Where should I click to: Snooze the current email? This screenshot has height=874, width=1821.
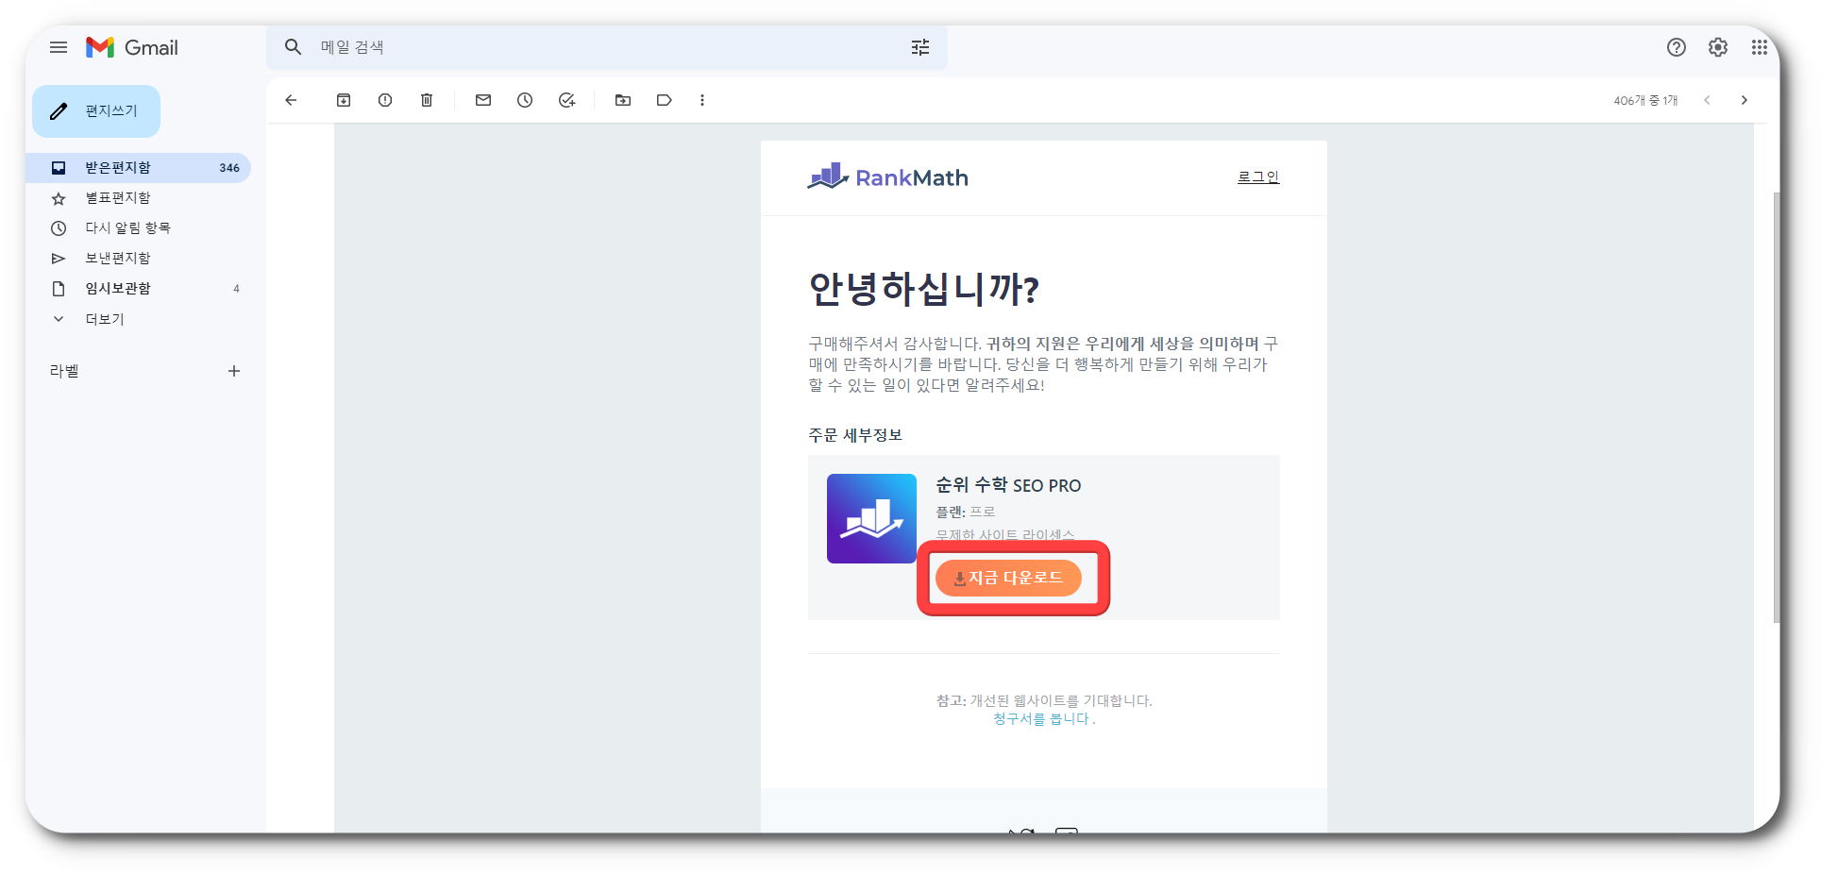525,100
